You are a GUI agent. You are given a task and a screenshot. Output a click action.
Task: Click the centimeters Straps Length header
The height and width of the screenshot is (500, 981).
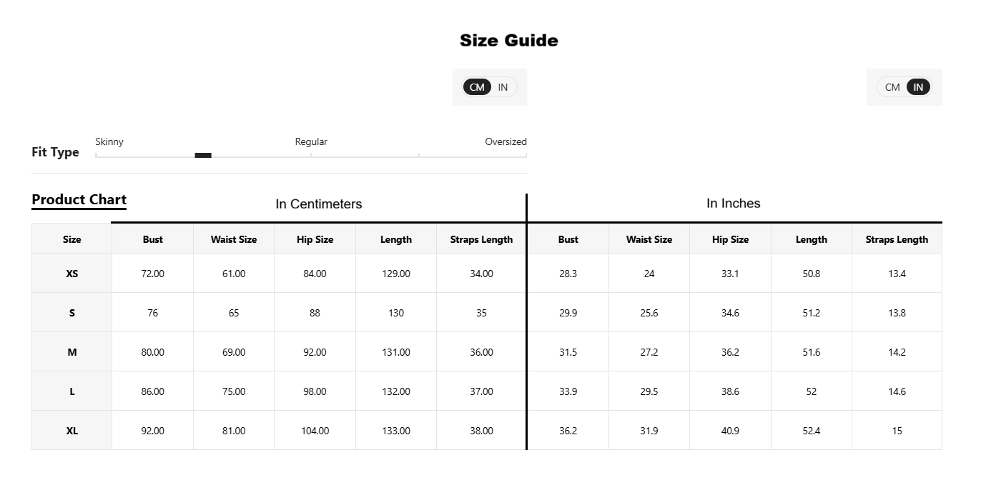[x=481, y=239]
